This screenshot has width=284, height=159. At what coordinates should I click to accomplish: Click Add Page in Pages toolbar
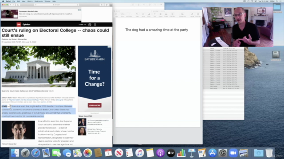click(x=129, y=15)
